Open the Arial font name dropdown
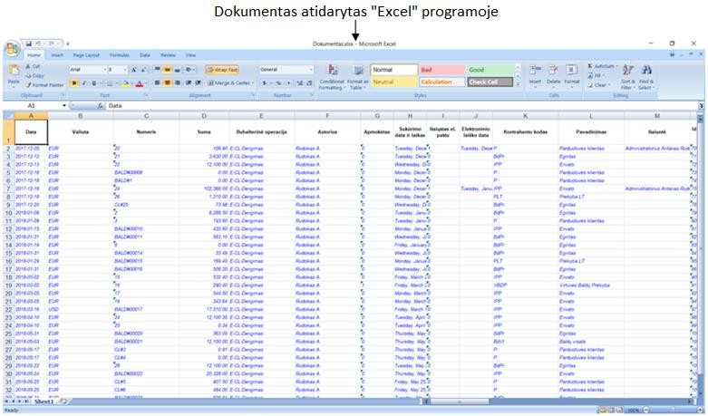This screenshot has width=708, height=416. point(102,69)
